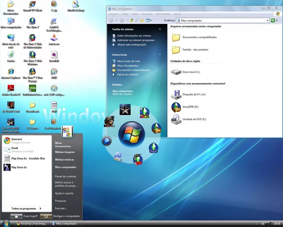Click the back arrow in Meu computador toolbar

pos(111,20)
